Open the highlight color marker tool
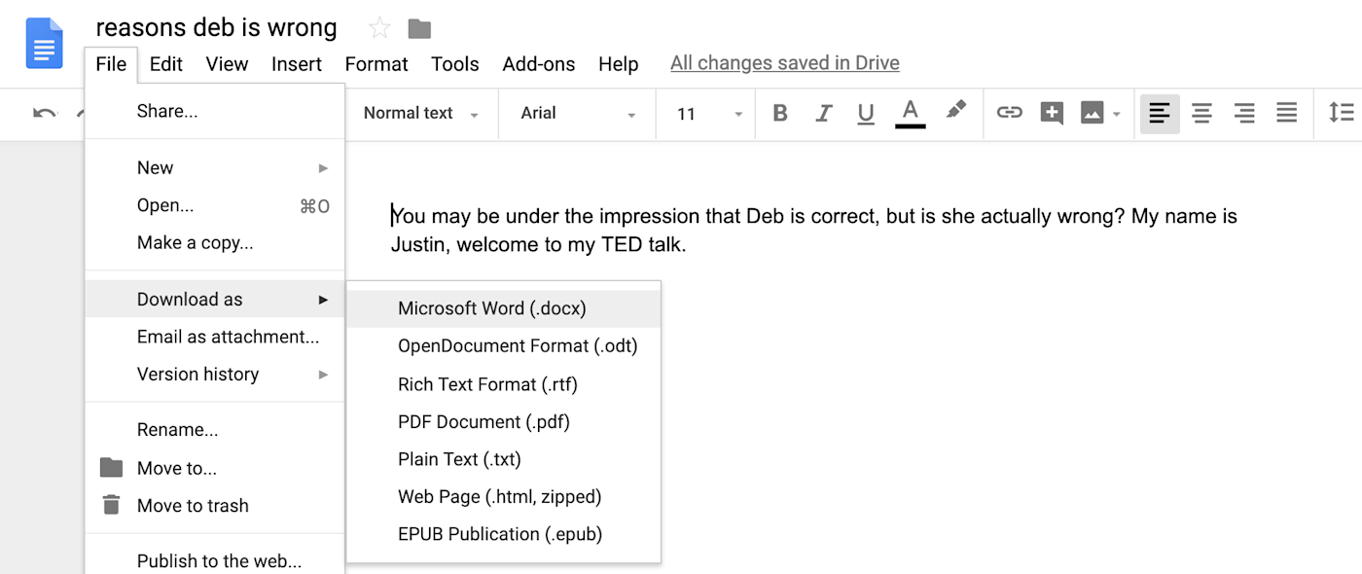This screenshot has height=574, width=1362. pos(956,110)
